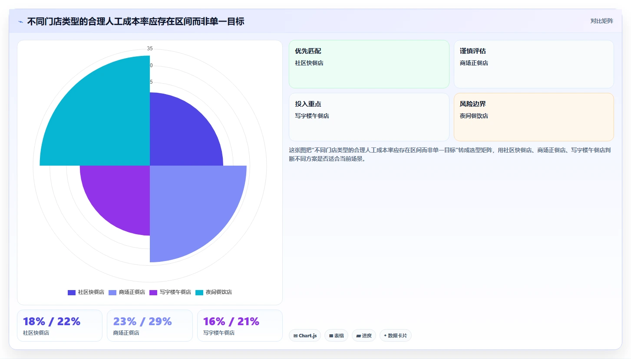Click the slide title about 合理人工成本率

point(135,21)
